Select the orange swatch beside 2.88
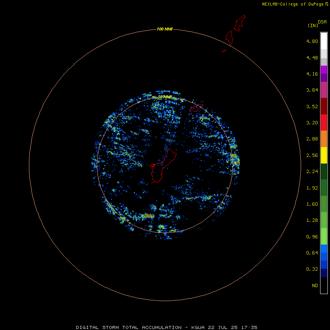The height and width of the screenshot is (330, 330). point(324,139)
